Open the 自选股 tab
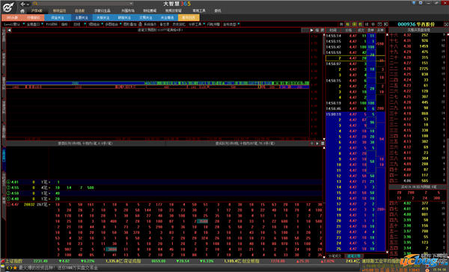This screenshot has height=272, width=449. (79, 10)
